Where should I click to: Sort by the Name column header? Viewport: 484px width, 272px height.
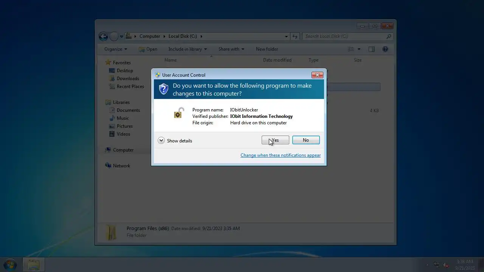tap(171, 60)
